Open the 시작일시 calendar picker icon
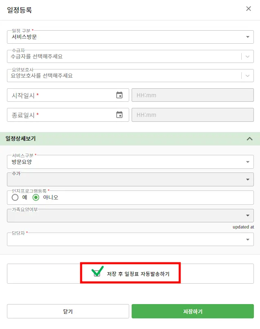This screenshot has width=260, height=329. 119,95
